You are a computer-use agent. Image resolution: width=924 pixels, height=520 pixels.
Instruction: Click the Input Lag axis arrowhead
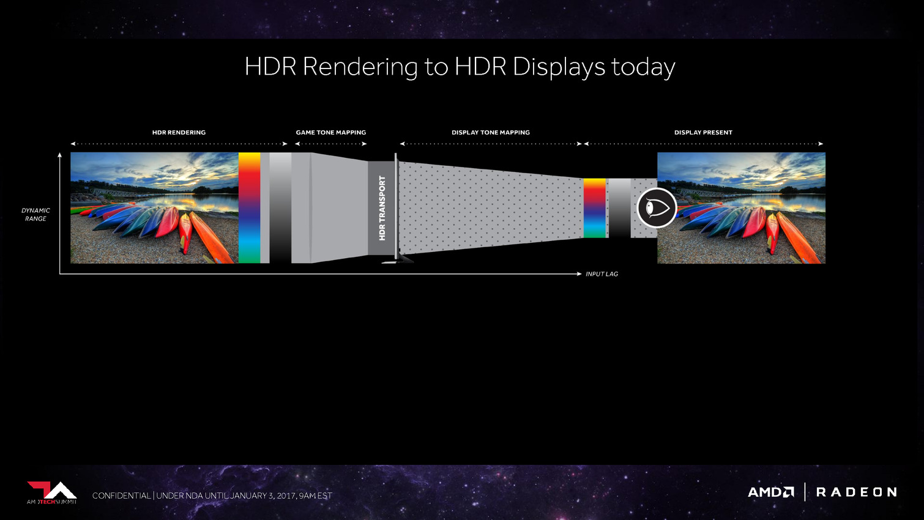(578, 274)
